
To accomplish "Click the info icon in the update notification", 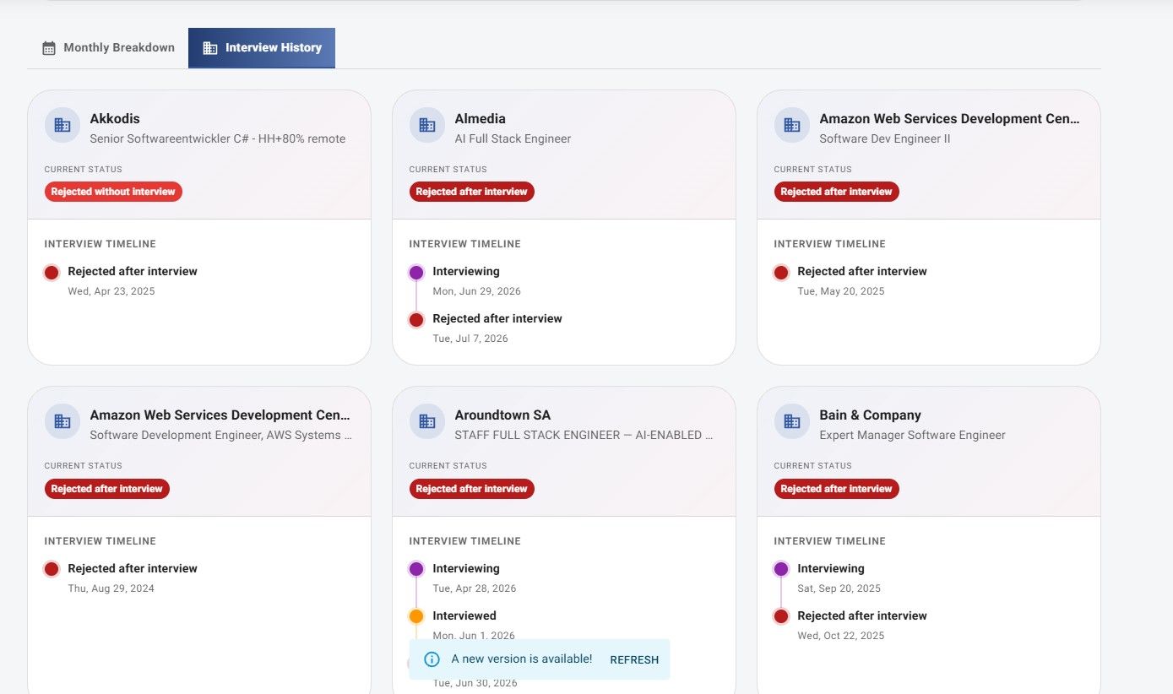I will click(x=432, y=659).
